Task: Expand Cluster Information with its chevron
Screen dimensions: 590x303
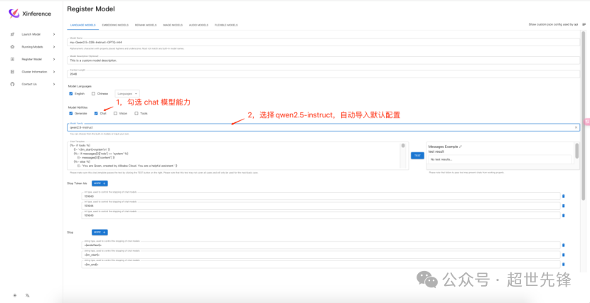Action: 54,72
